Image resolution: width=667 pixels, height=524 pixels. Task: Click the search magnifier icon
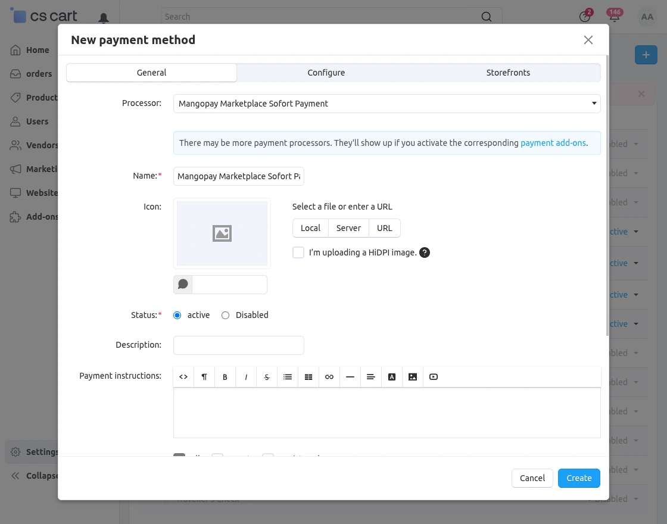[486, 17]
